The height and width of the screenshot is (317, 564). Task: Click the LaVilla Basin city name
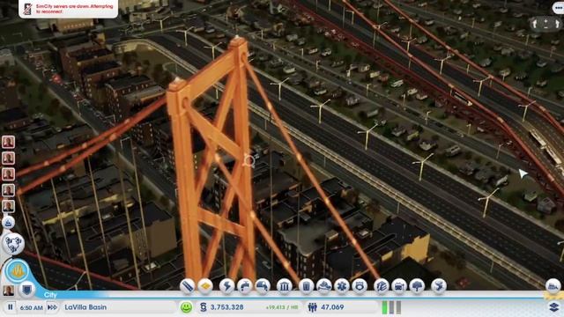point(85,307)
